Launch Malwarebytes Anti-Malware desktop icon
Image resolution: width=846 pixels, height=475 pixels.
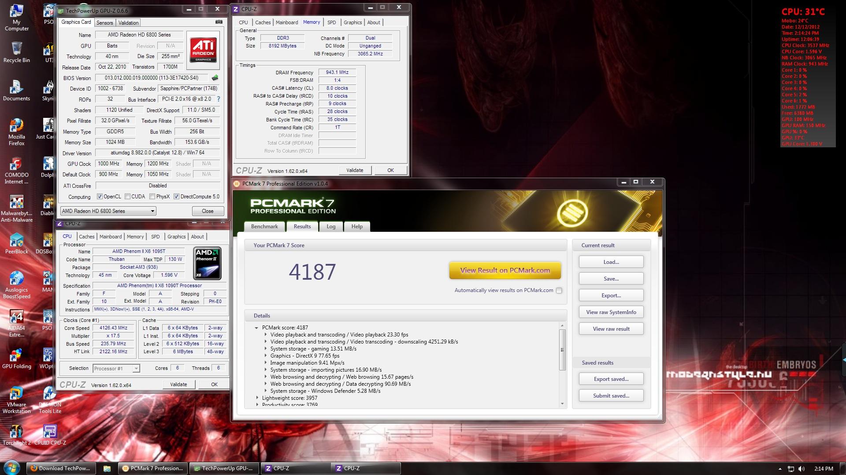click(16, 208)
